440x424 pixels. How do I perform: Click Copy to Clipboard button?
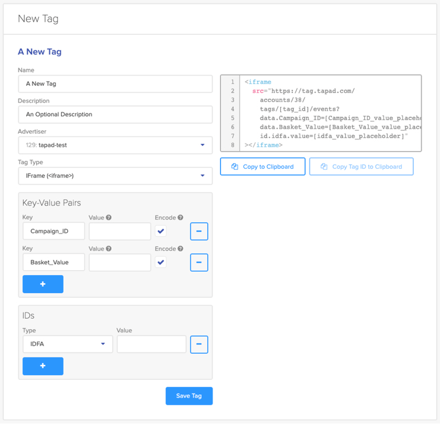[262, 167]
